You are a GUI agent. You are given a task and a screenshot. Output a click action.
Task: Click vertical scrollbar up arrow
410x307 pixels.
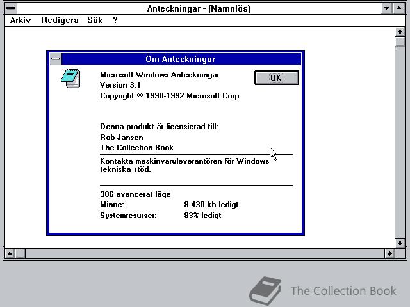(x=400, y=32)
